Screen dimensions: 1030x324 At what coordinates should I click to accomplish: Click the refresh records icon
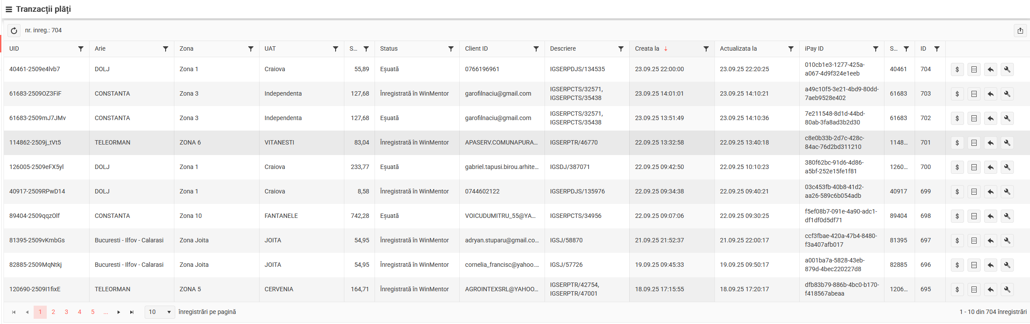pyautogui.click(x=14, y=31)
